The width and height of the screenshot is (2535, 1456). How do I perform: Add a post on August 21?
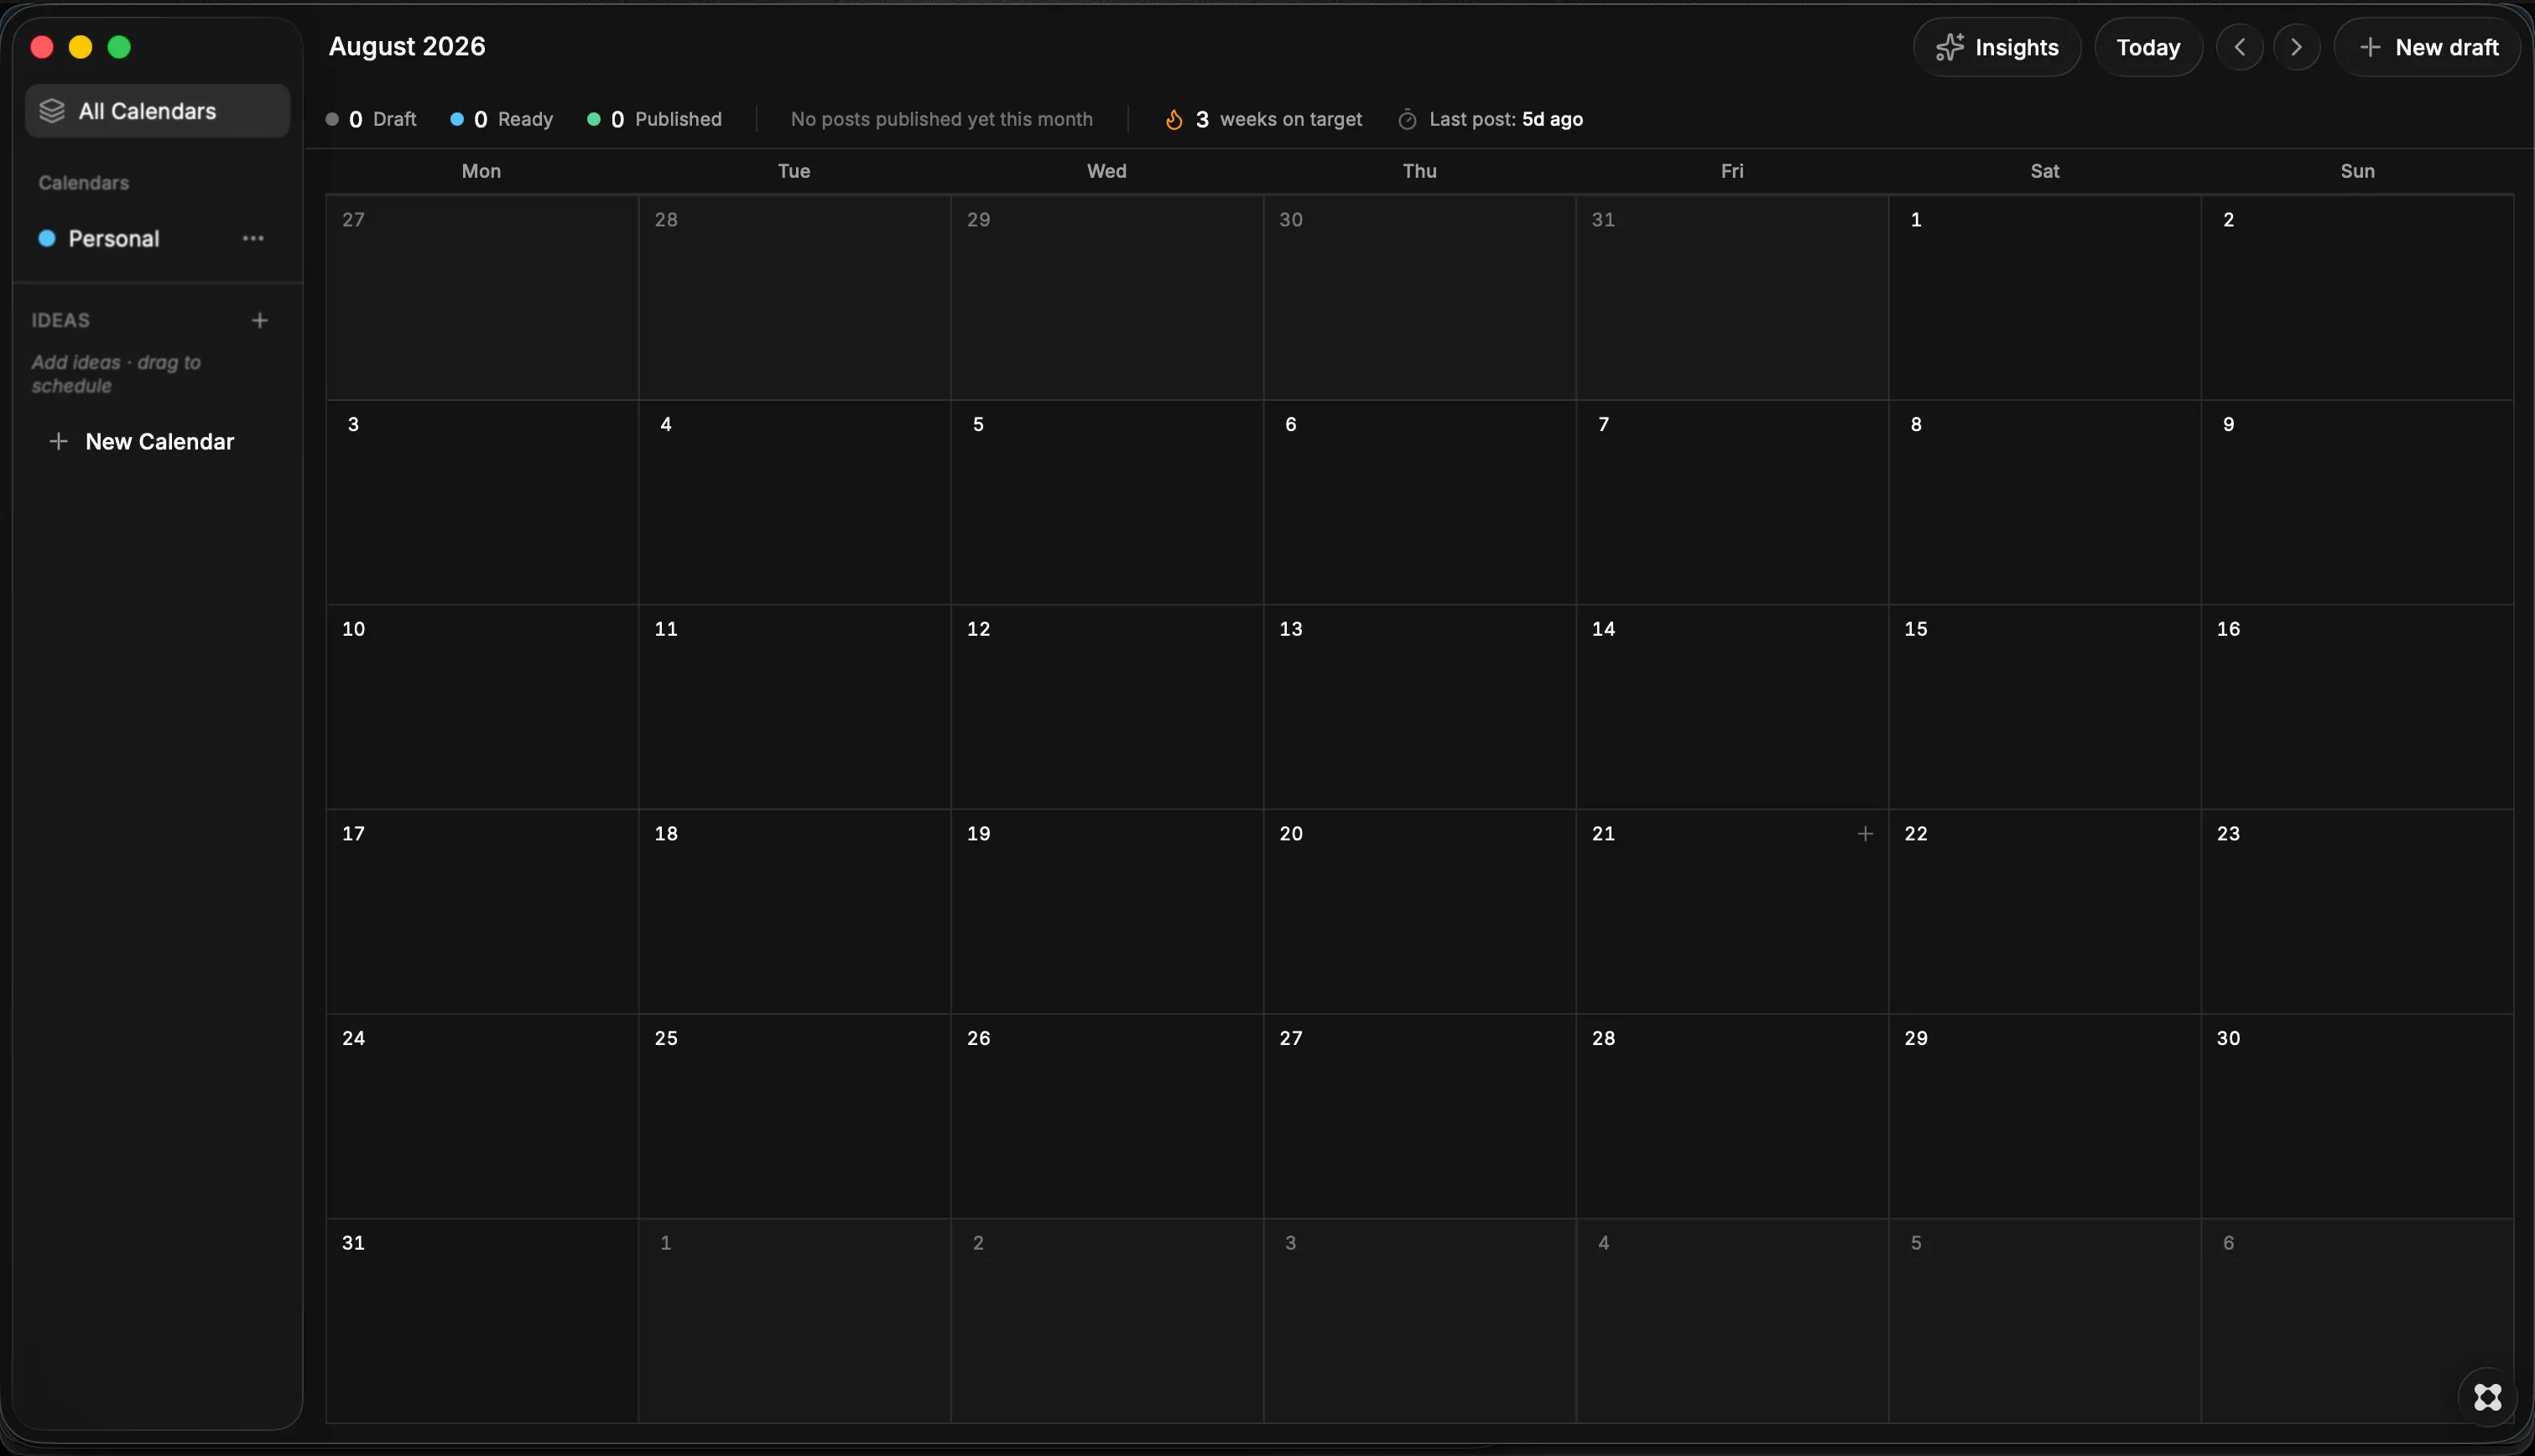coord(1865,833)
